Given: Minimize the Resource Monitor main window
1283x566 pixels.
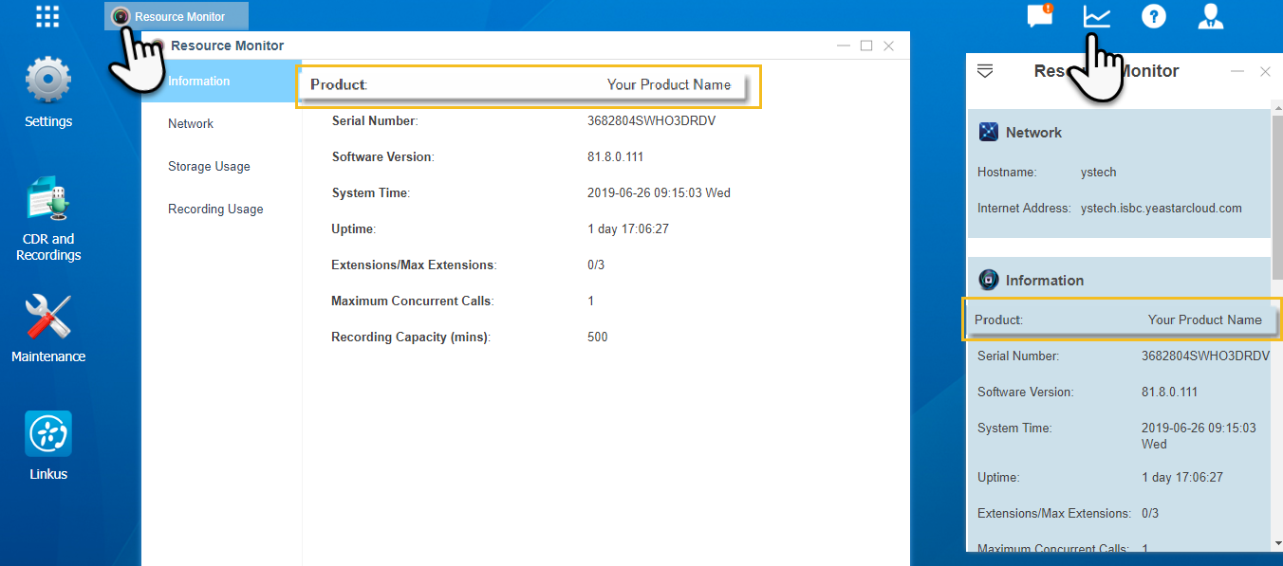Looking at the screenshot, I should [843, 46].
